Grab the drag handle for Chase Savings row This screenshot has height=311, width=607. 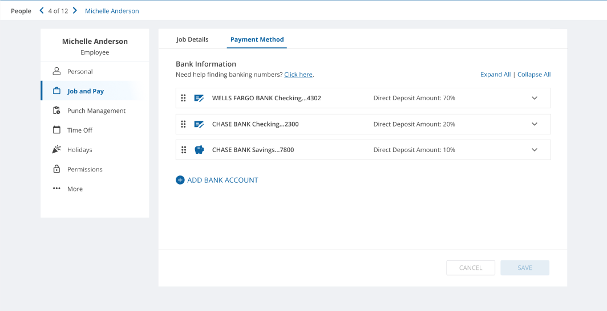[184, 150]
